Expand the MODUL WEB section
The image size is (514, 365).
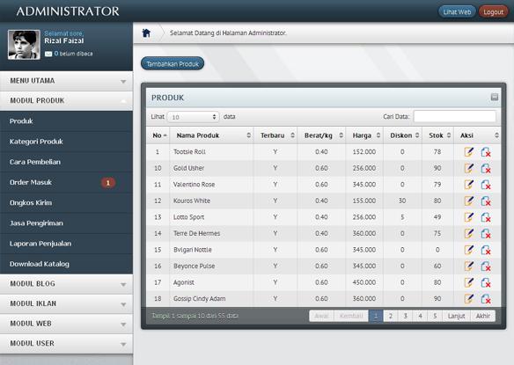pyautogui.click(x=66, y=324)
